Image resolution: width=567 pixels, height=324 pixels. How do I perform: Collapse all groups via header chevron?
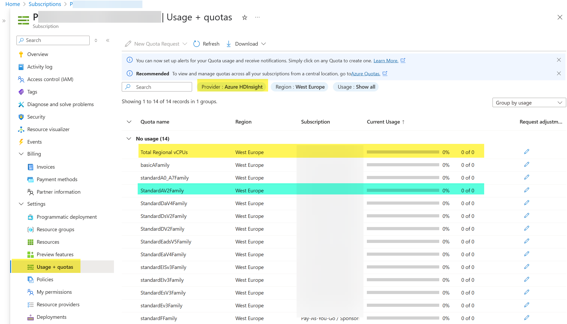point(129,122)
